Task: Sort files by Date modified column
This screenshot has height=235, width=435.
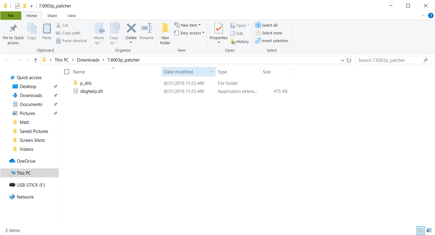Action: pos(178,72)
